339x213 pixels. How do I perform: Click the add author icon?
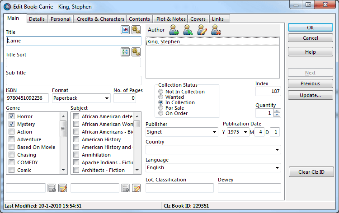pyautogui.click(x=174, y=30)
